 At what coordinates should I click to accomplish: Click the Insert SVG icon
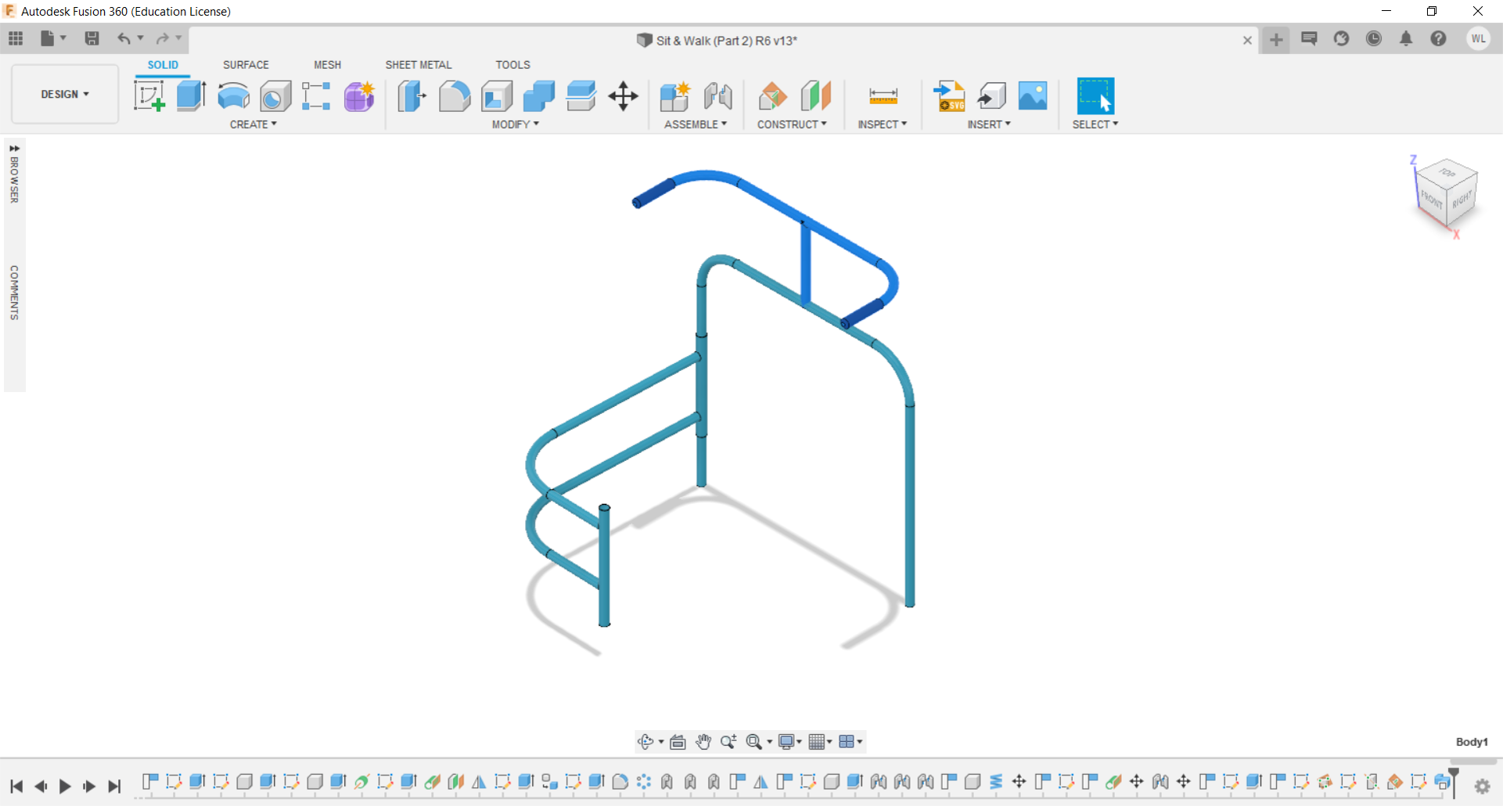[949, 95]
